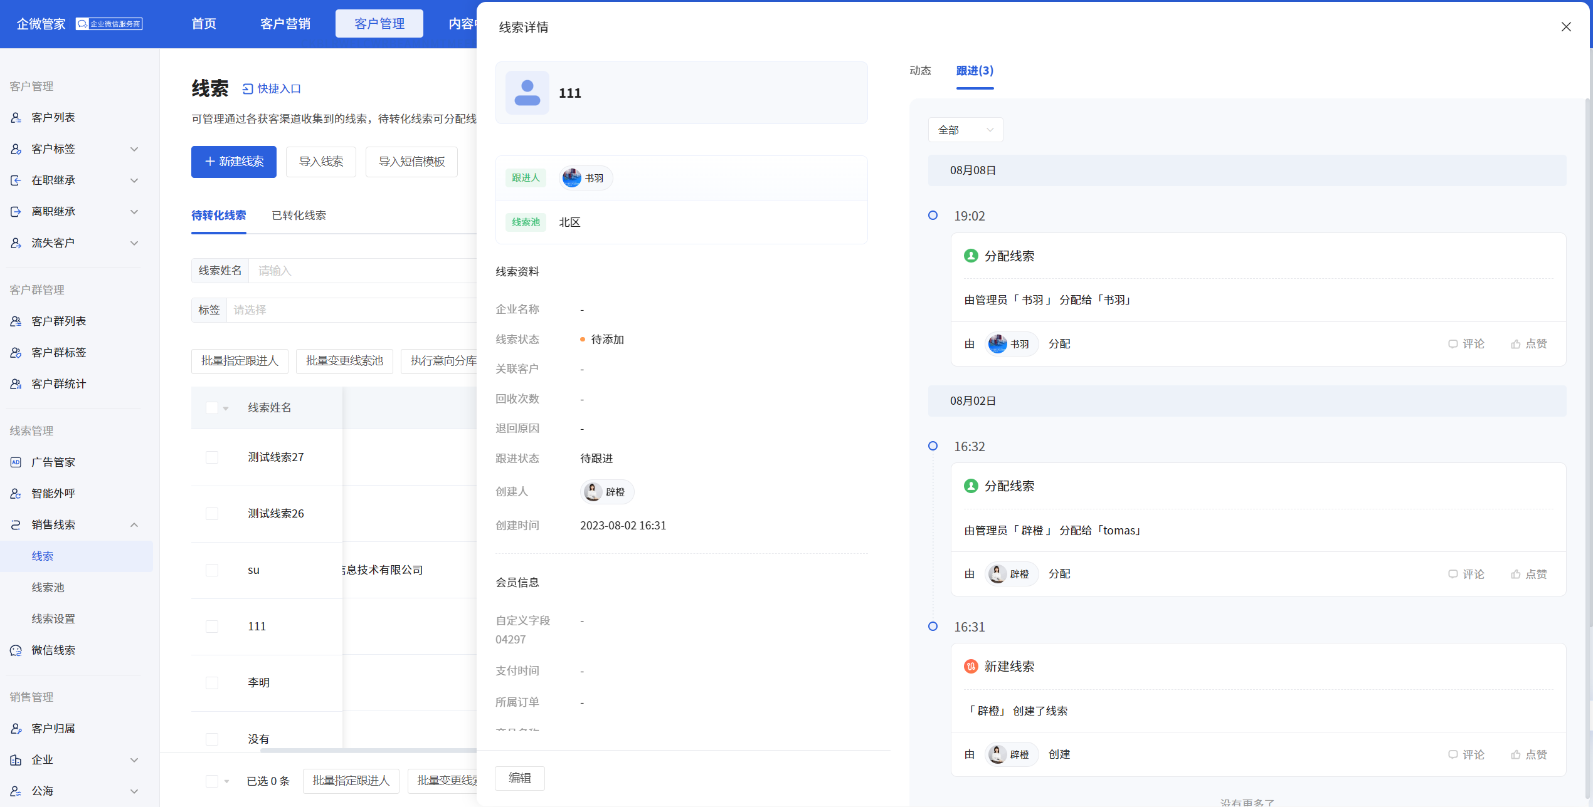Click the 企业 building icon in sidebar
1593x807 pixels.
(16, 760)
